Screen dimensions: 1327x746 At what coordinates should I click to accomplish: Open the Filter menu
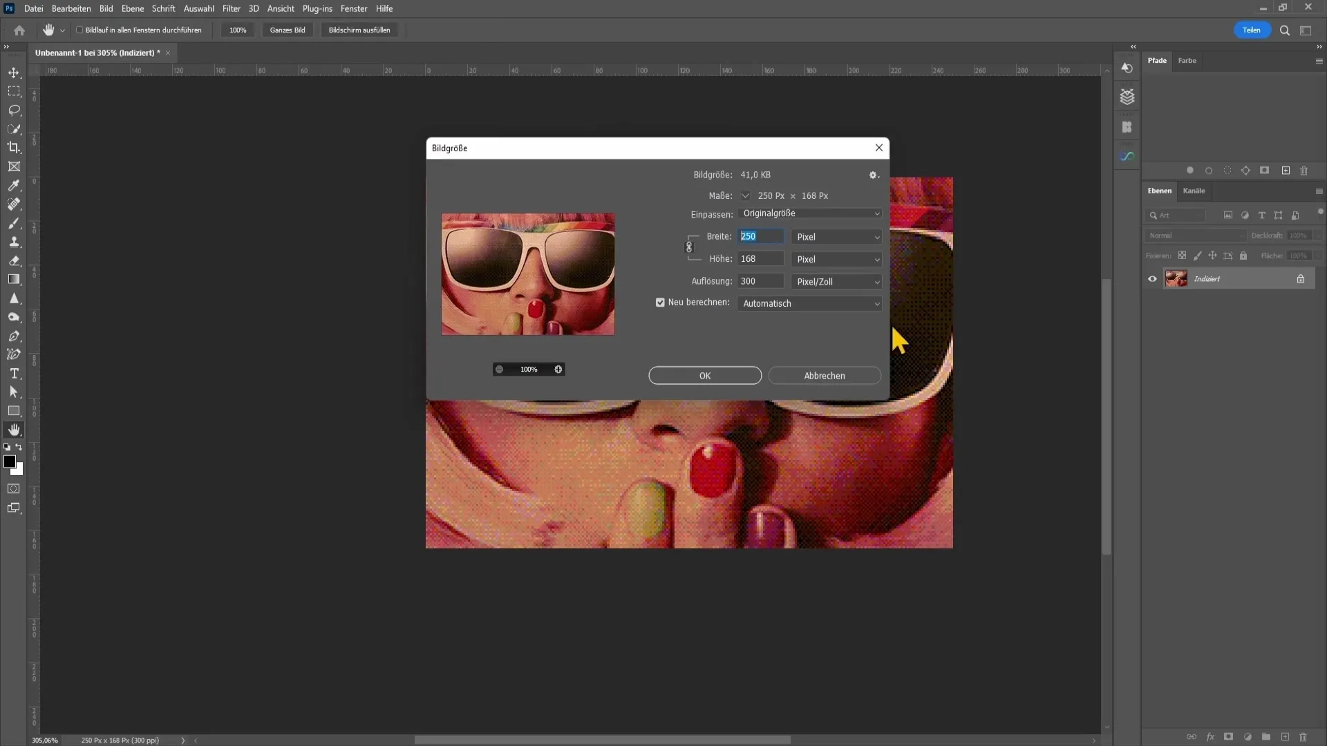pyautogui.click(x=231, y=8)
